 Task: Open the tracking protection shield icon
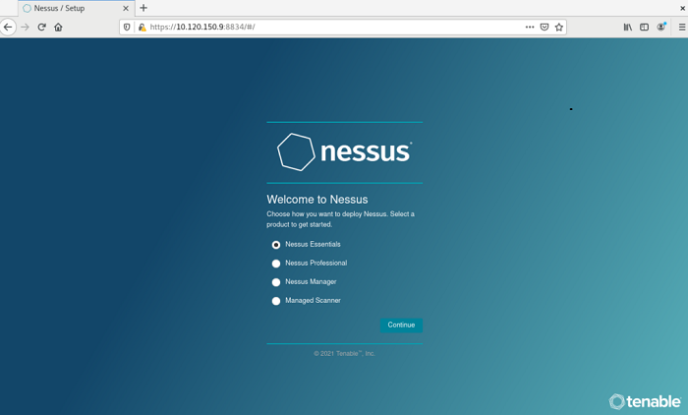127,28
